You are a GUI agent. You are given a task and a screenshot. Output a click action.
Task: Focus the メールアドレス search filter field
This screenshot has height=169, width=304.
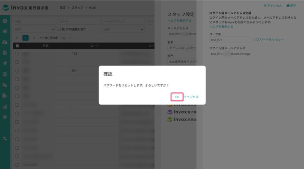tap(123, 21)
